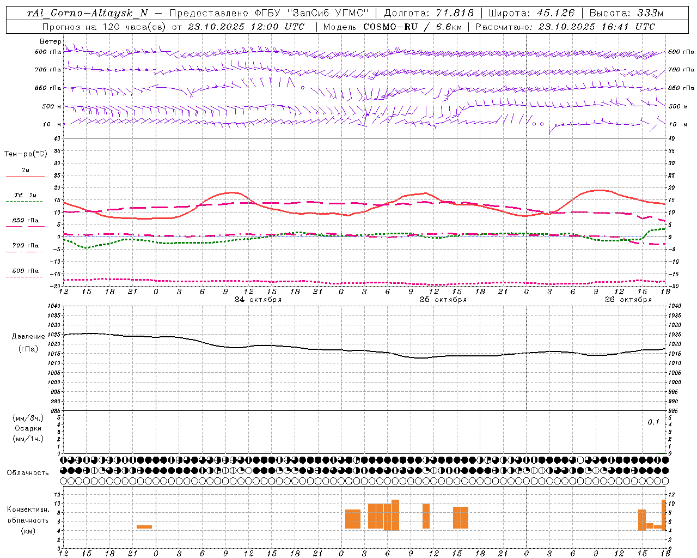Click the 26 октября date label
Image resolution: width=697 pixels, height=558 pixels.
[628, 300]
